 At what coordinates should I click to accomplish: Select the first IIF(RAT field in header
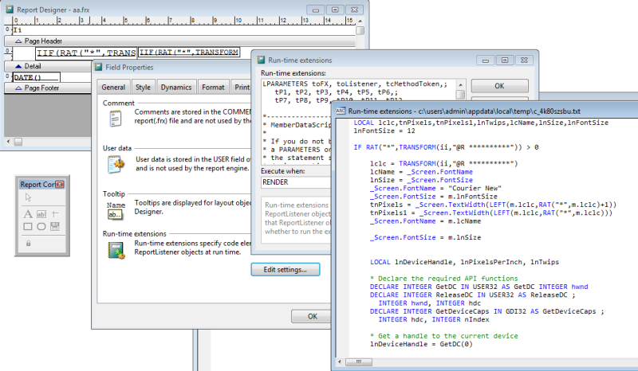pyautogui.click(x=86, y=53)
